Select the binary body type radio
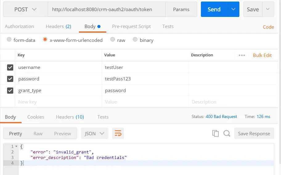The height and width of the screenshot is (175, 281). pos(135,39)
